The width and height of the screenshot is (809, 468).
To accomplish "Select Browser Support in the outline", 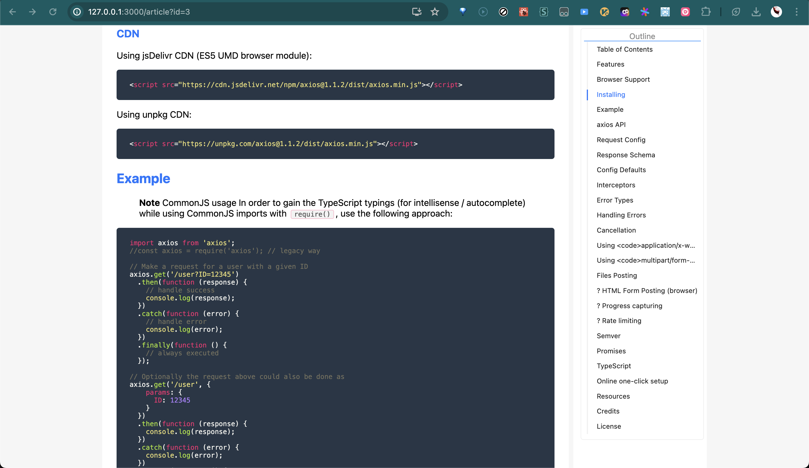I will coord(623,79).
